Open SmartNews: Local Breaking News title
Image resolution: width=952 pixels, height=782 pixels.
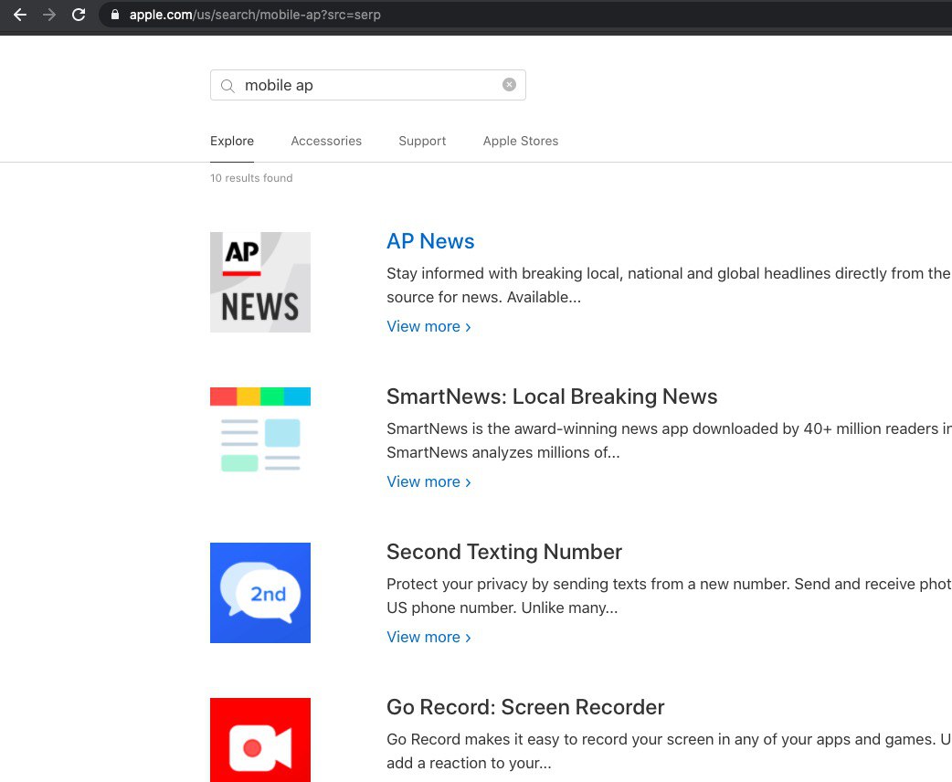[x=552, y=396]
